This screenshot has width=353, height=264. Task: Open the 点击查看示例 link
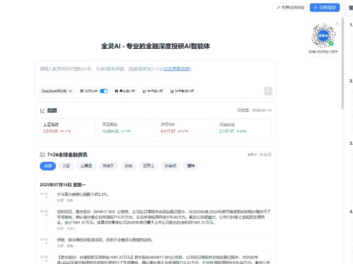tap(176, 69)
